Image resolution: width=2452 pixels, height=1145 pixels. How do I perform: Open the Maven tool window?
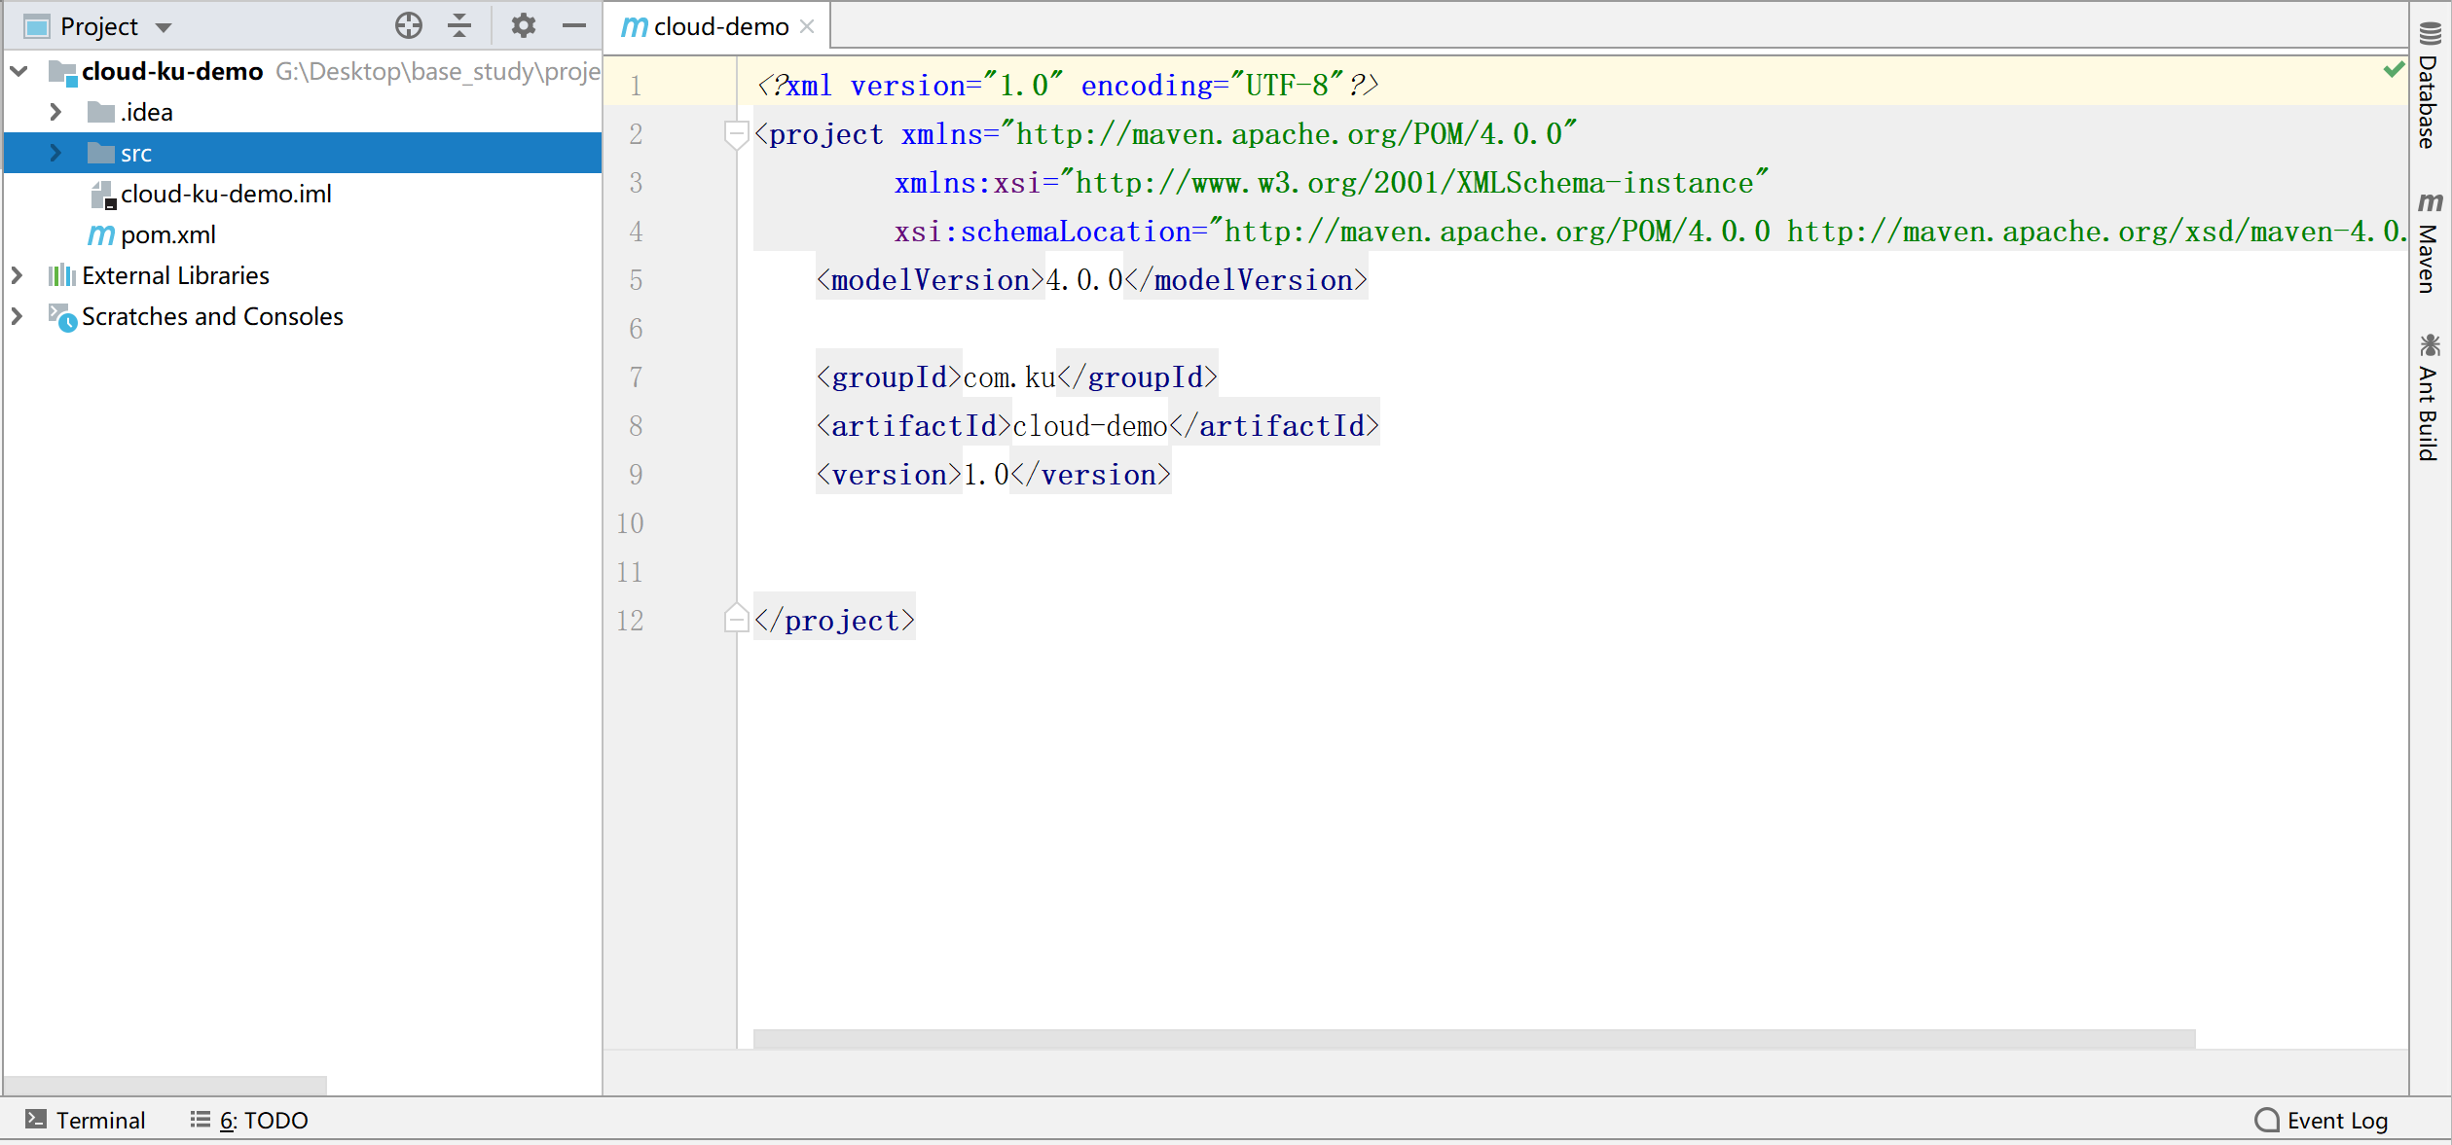point(2429,243)
